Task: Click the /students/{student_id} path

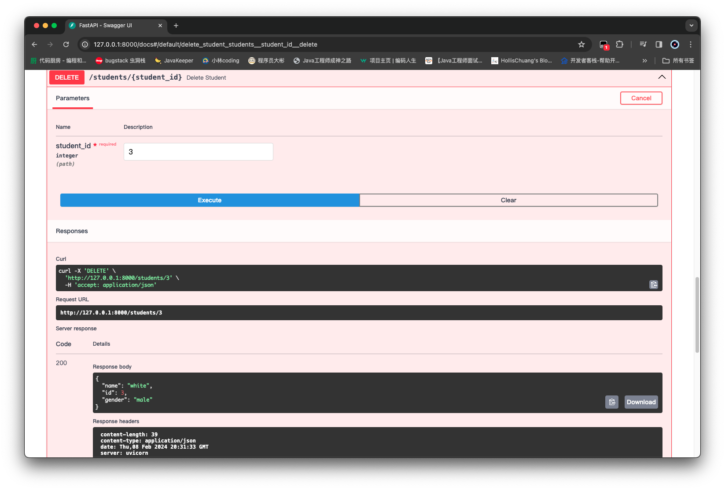Action: [136, 77]
